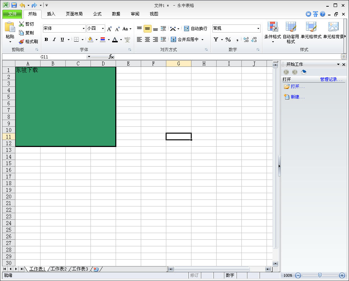Toggle Bold formatting

tap(46, 40)
